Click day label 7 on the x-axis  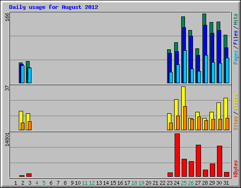tap(58, 183)
